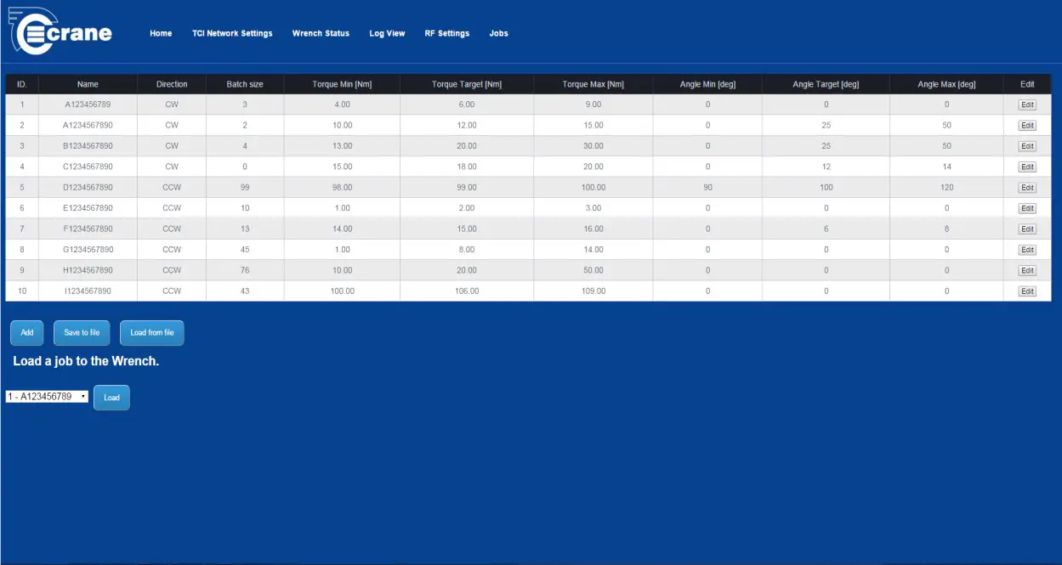
Task: Click Load from file button
Action: coord(152,332)
